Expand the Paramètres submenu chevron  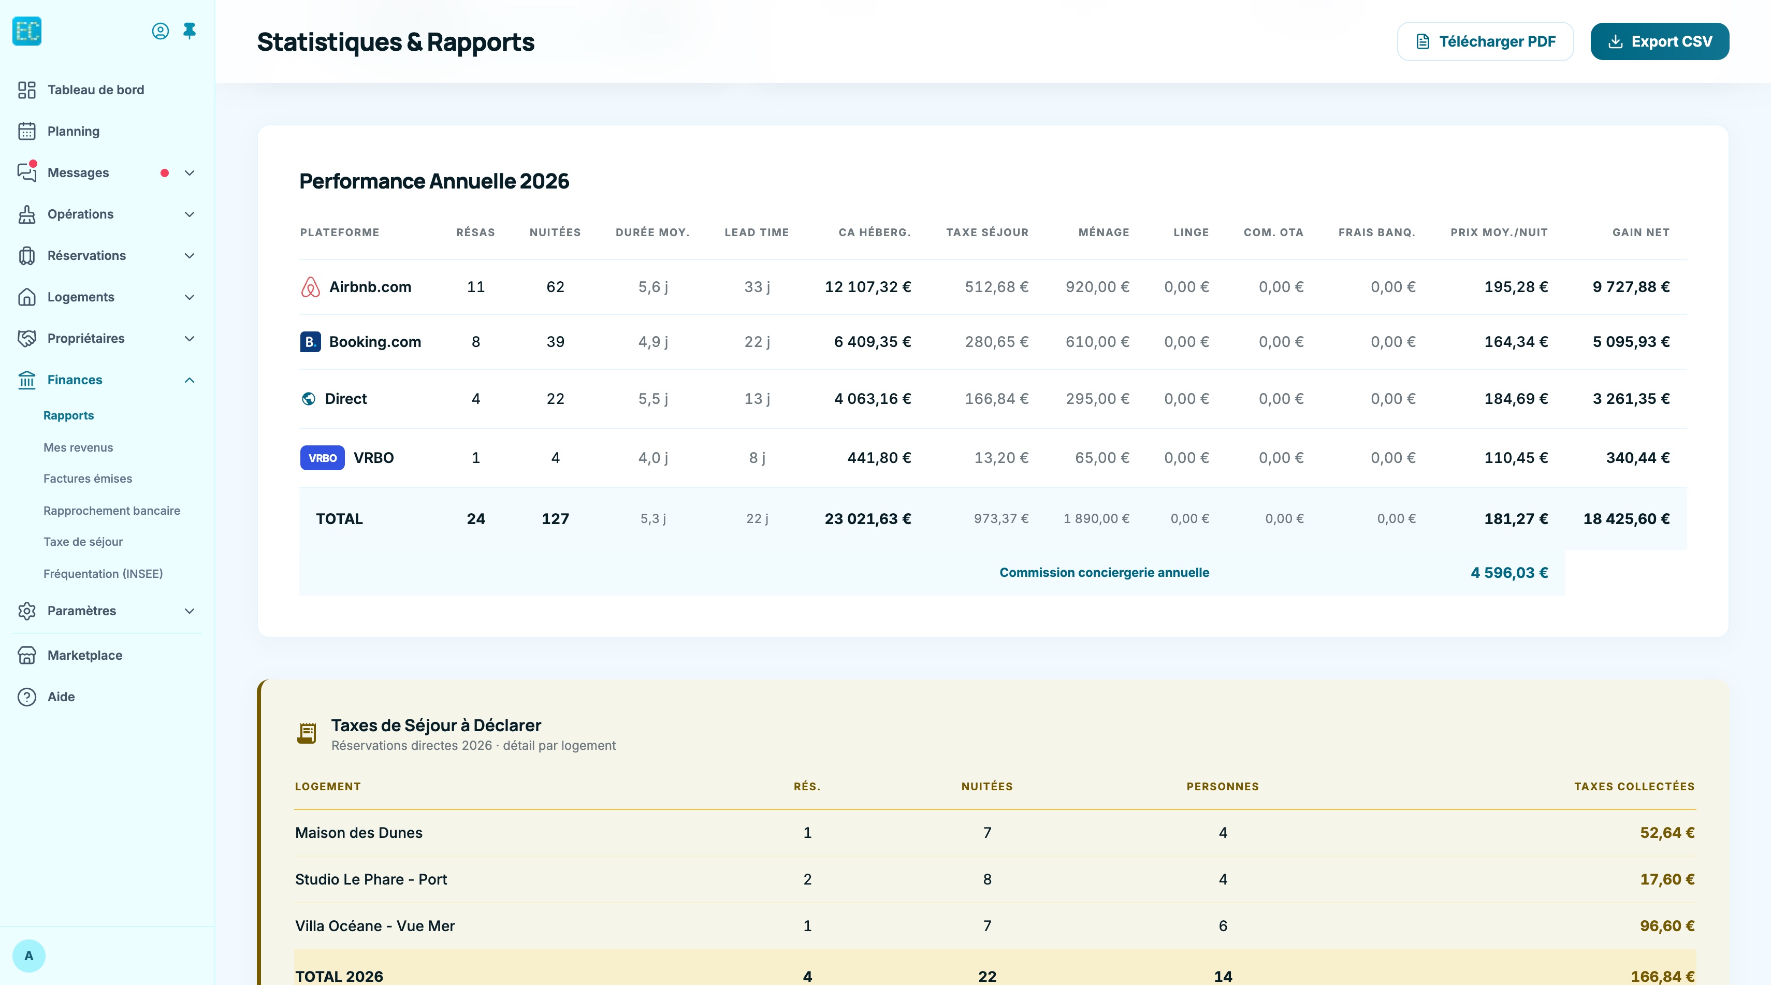(190, 611)
